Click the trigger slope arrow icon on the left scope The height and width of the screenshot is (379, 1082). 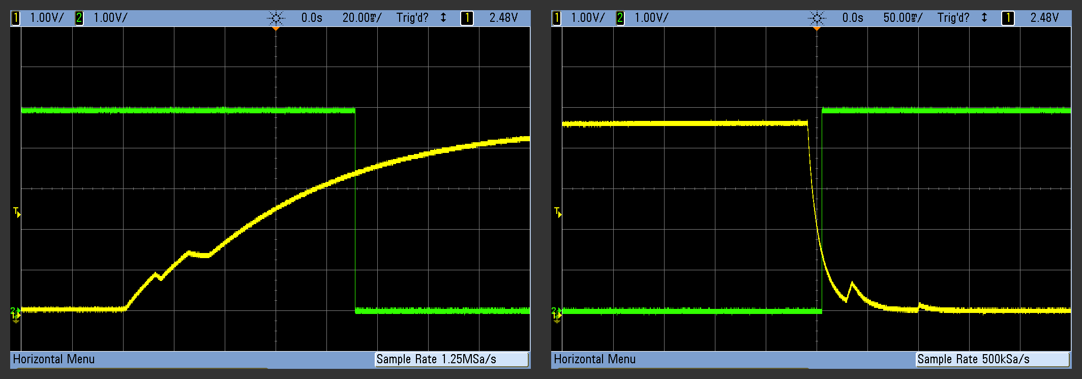(x=443, y=18)
